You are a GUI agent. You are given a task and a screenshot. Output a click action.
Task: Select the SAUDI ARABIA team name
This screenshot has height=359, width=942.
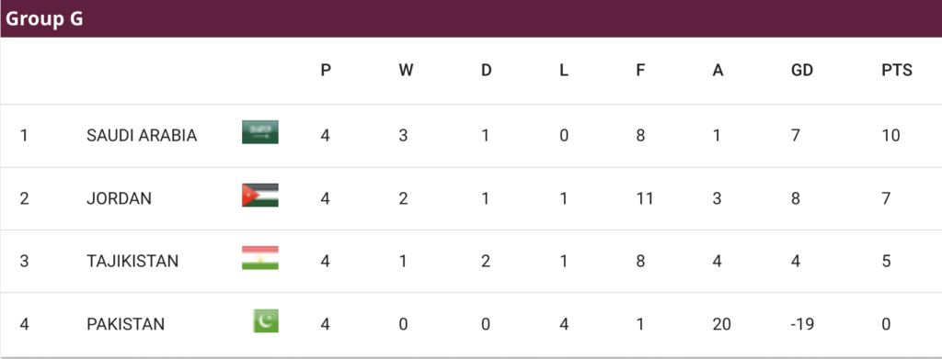(142, 136)
